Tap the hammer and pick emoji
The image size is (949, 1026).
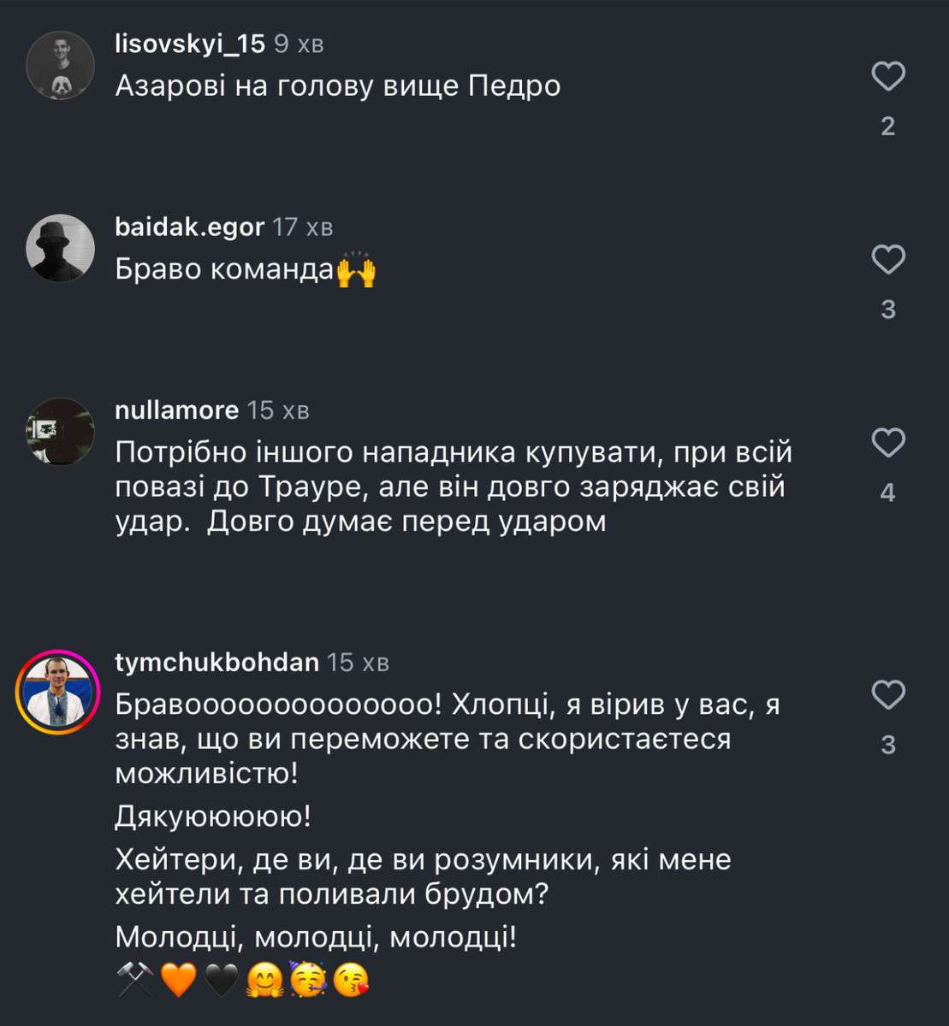(135, 980)
